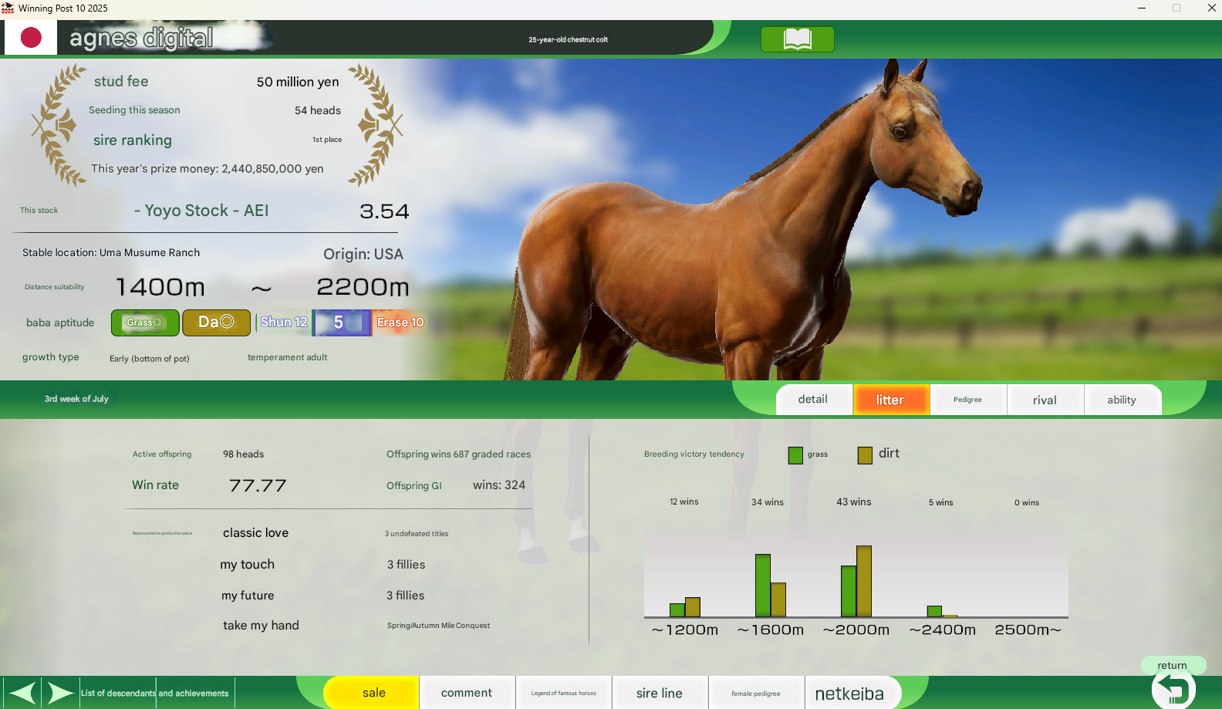1222x709 pixels.
Task: Open Legend of famous horses
Action: (563, 693)
